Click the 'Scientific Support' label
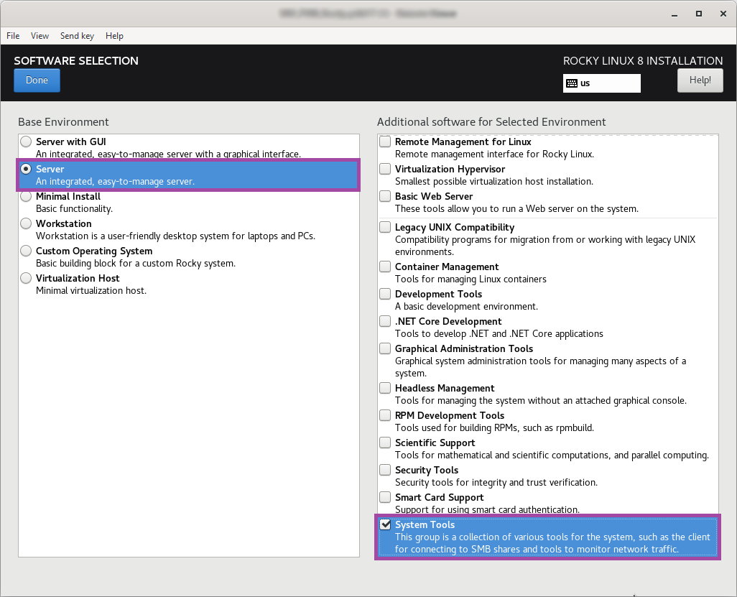Viewport: 737px width, 597px height. click(x=435, y=443)
